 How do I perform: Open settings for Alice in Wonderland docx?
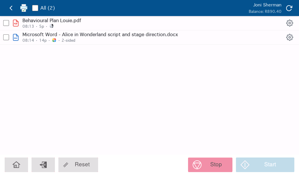click(289, 37)
